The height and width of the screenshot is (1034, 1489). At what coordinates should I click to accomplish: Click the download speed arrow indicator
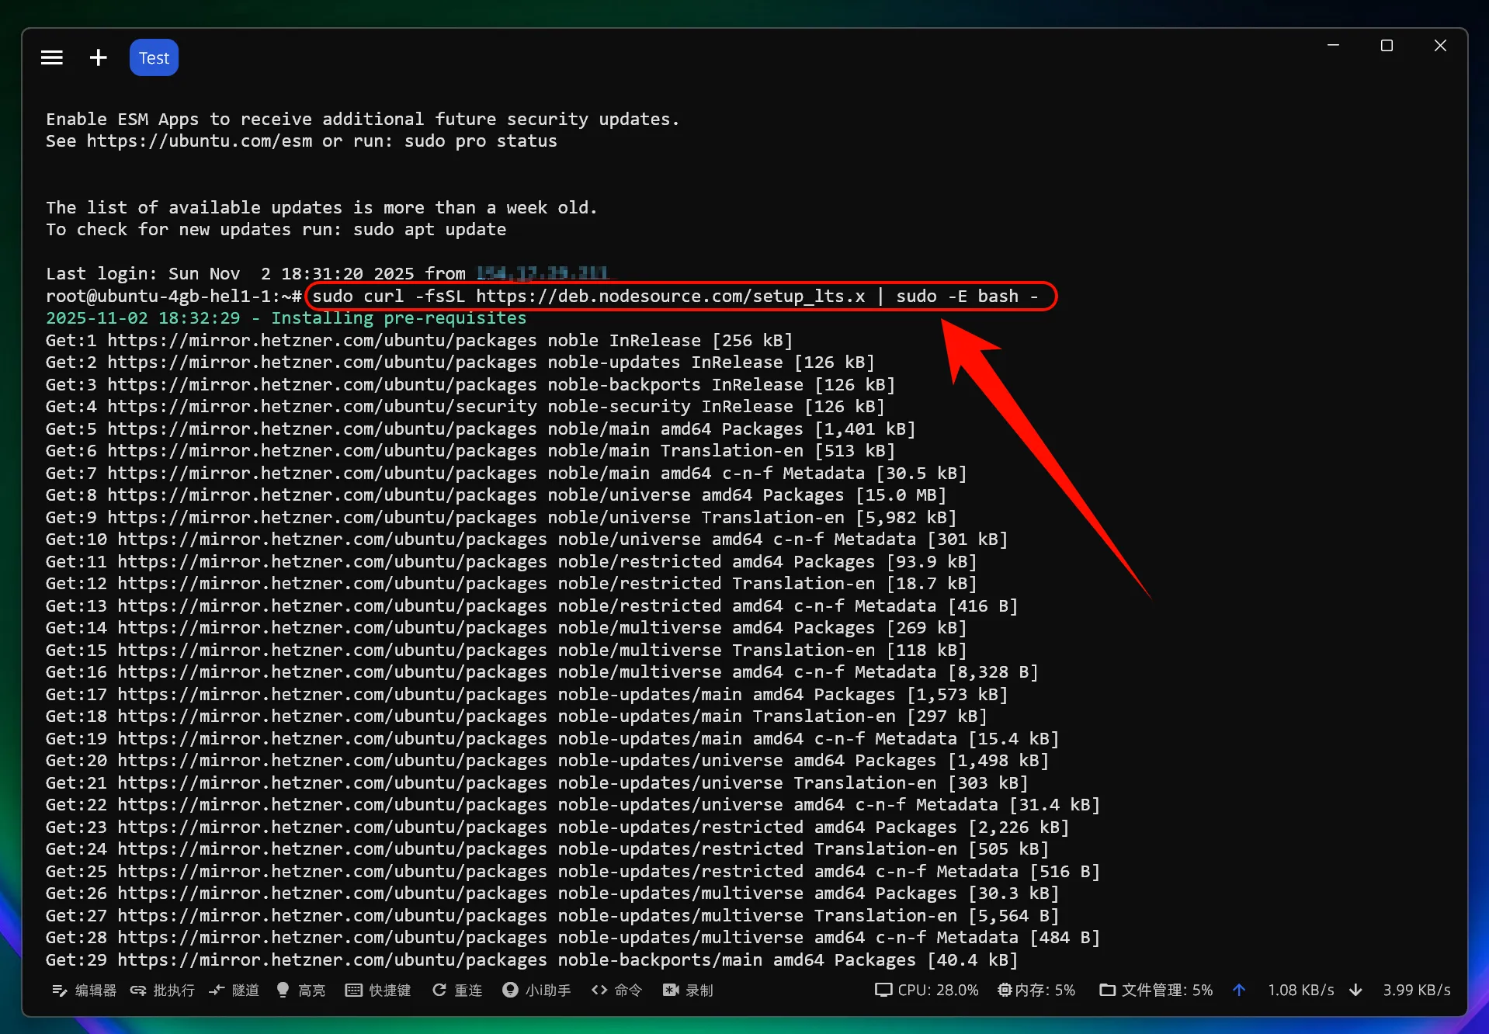coord(1355,990)
